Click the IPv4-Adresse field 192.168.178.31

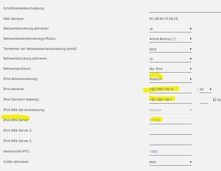tap(170, 89)
